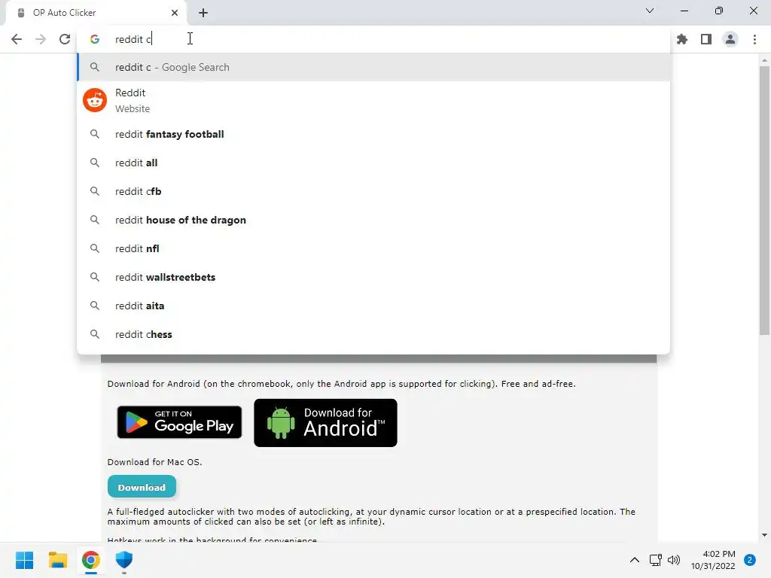Viewport: 771px width, 578px height.
Task: Open the clock showing 4:02 PM
Action: (x=713, y=560)
